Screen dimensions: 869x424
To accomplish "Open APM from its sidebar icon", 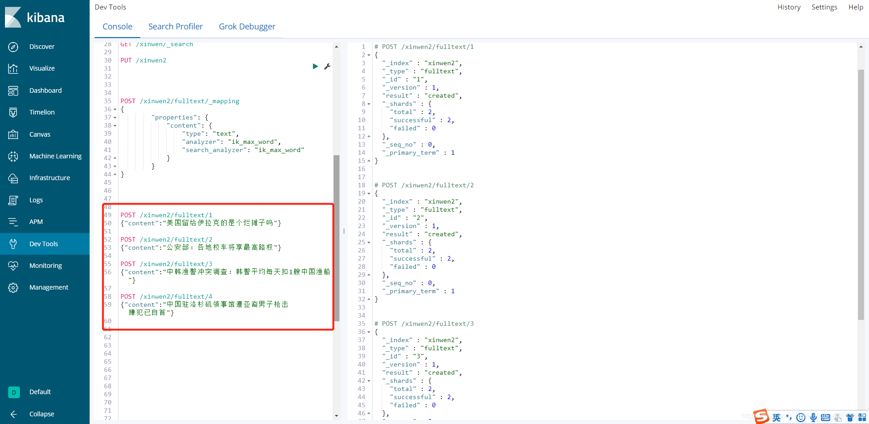I will (x=13, y=222).
